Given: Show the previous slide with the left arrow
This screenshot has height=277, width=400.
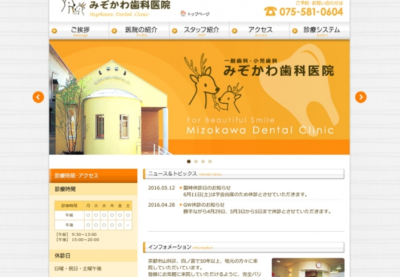Looking at the screenshot, I should pos(38,97).
